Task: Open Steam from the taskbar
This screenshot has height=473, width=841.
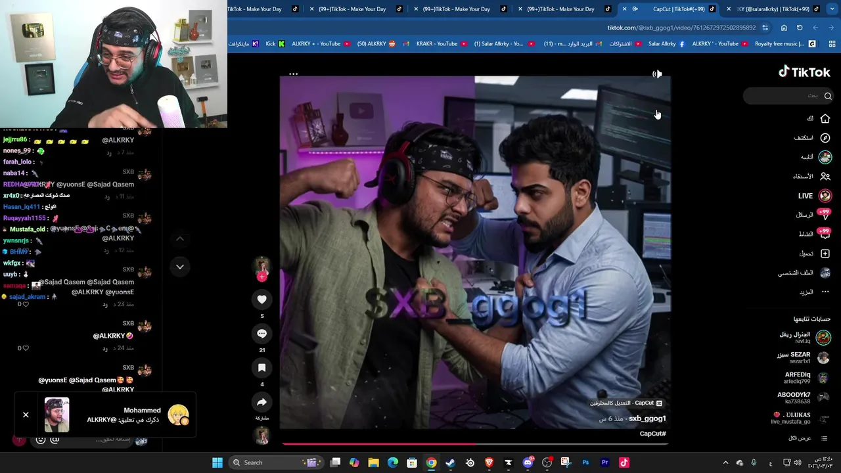Action: pos(450,462)
